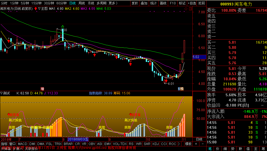The width and height of the screenshot is (267, 151).
Task: Show more indicators with the 〉 arrow
Action: pos(179,144)
